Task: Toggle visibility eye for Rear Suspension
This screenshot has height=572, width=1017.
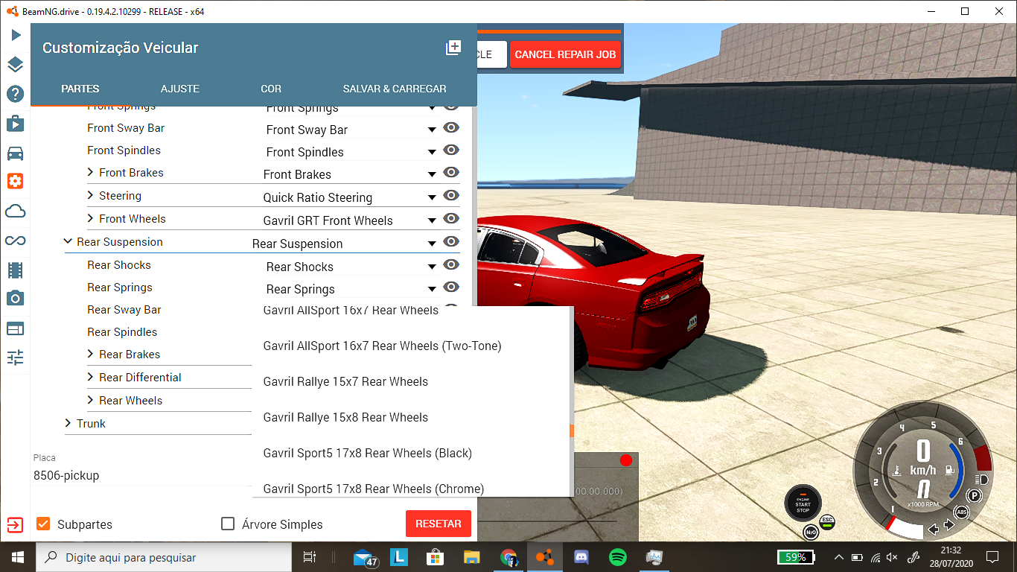Action: [451, 242]
